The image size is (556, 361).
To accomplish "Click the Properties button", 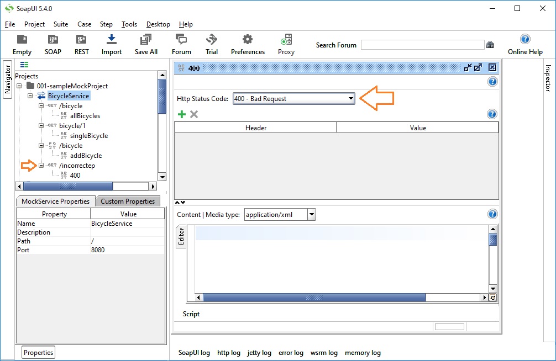I will point(38,353).
